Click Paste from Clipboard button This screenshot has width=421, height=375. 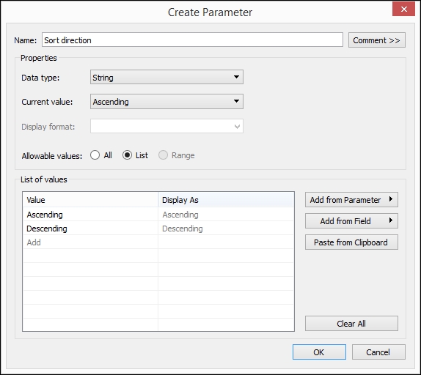click(x=351, y=242)
